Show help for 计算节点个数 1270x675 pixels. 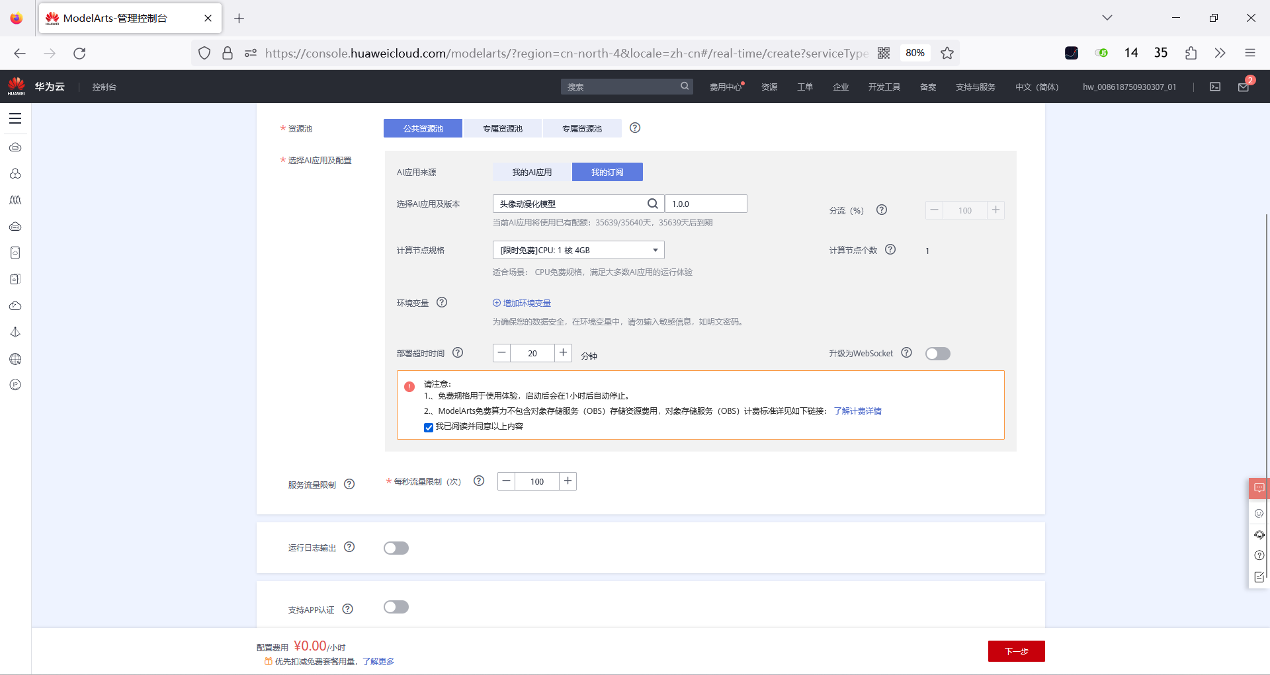[x=890, y=249]
